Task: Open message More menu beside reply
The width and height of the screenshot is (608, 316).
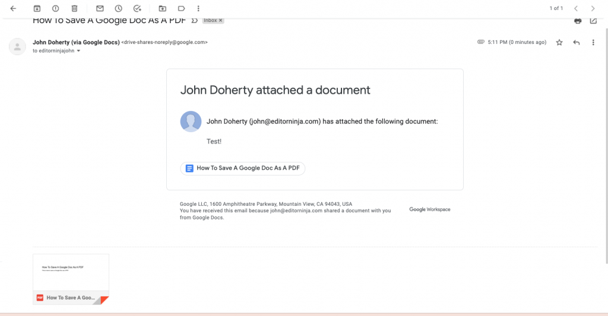Action: (x=593, y=43)
